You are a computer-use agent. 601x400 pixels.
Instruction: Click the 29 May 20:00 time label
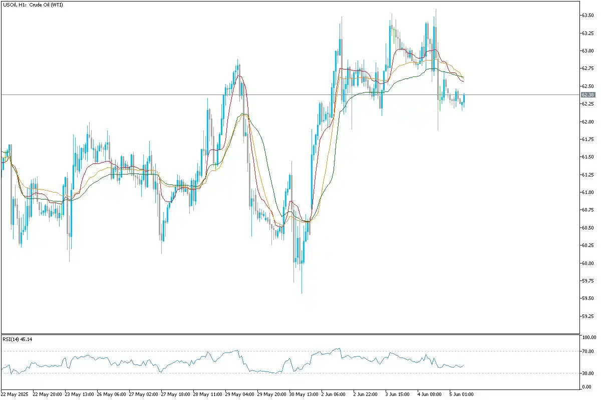point(271,394)
